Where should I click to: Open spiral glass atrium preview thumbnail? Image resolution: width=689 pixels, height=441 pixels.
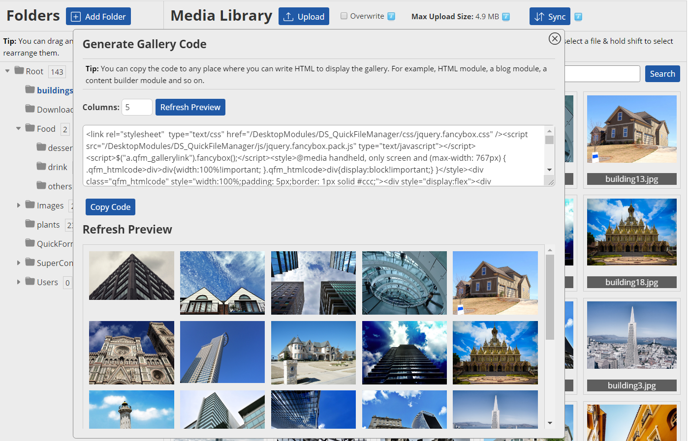405,283
